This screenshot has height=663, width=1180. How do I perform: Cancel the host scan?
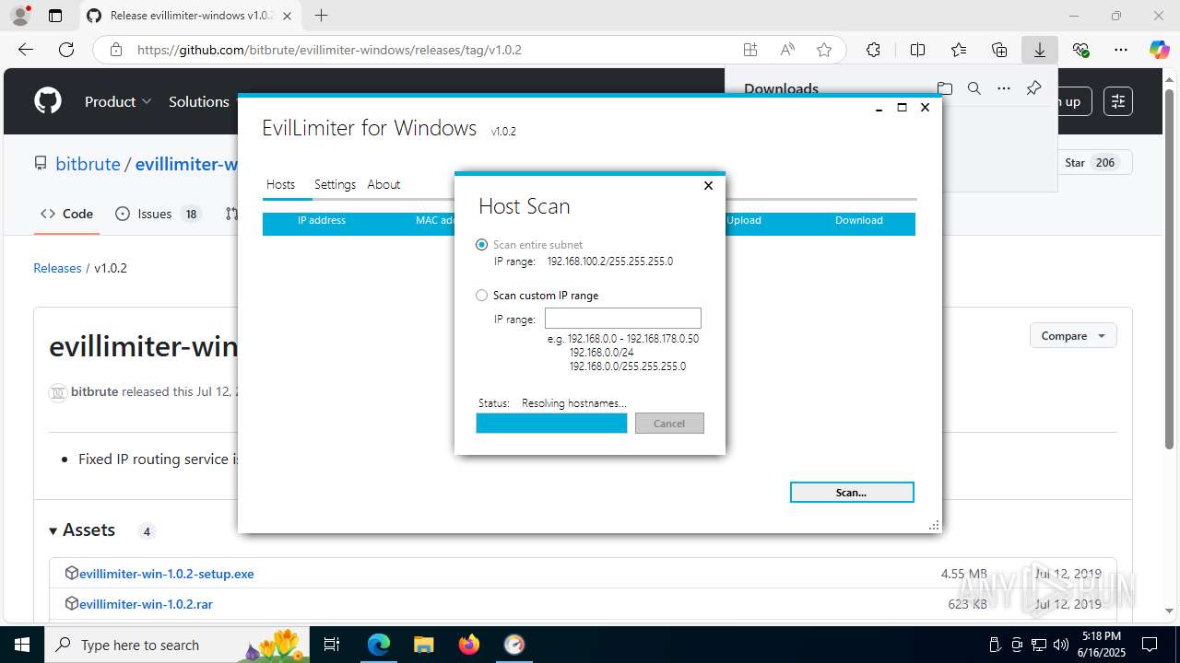[669, 424]
